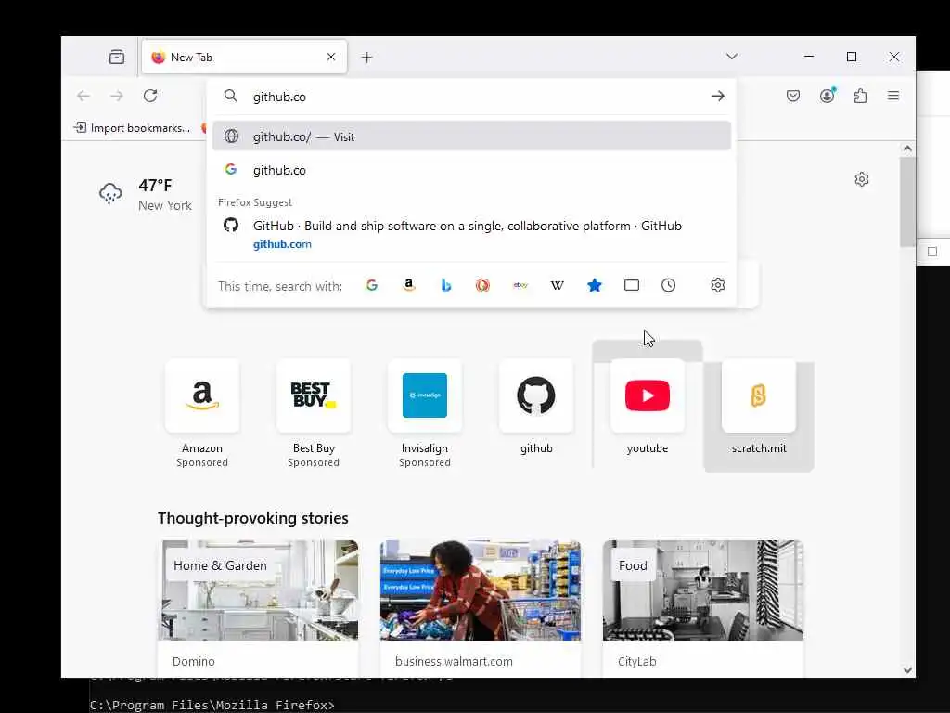Search this time with Wikipedia
The height and width of the screenshot is (713, 950).
[x=558, y=286]
